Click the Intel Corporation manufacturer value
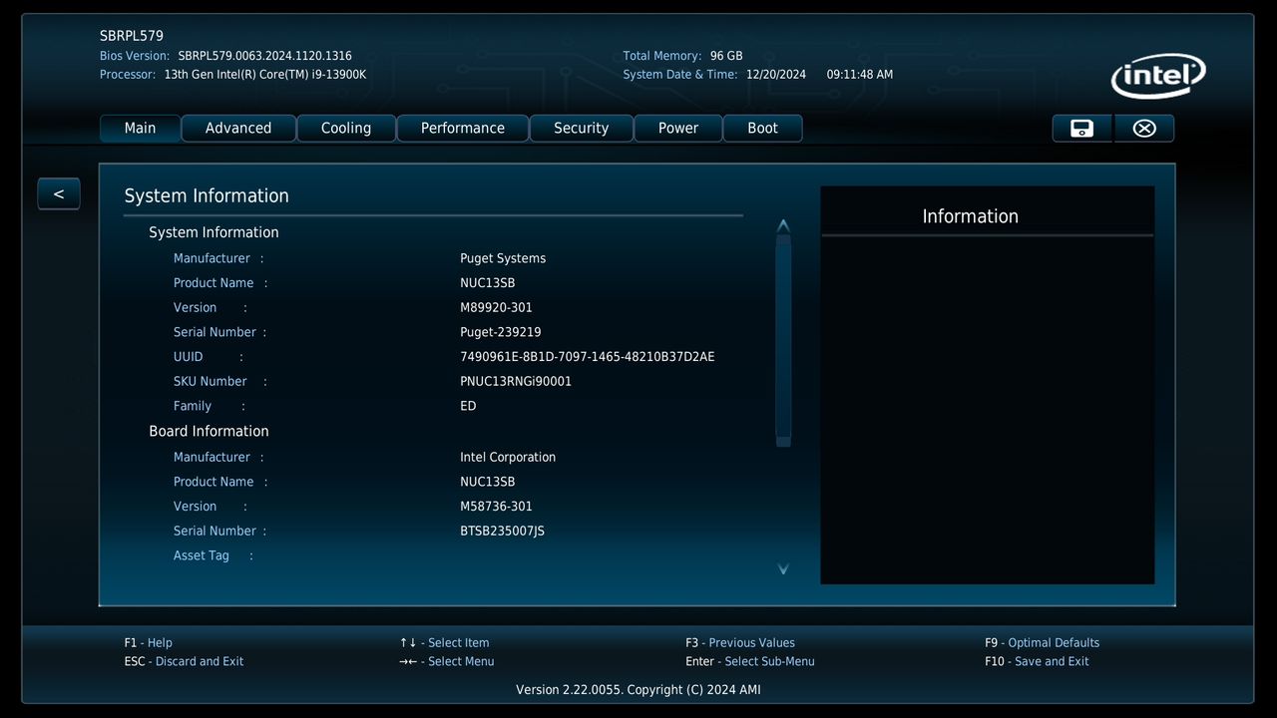The image size is (1277, 718). 508,458
